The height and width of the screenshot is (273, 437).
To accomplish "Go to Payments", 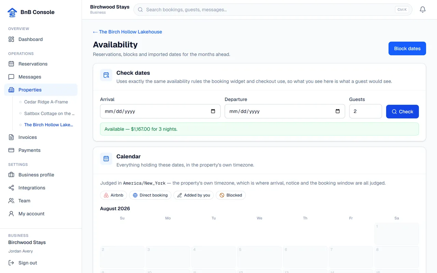I will click(41, 150).
